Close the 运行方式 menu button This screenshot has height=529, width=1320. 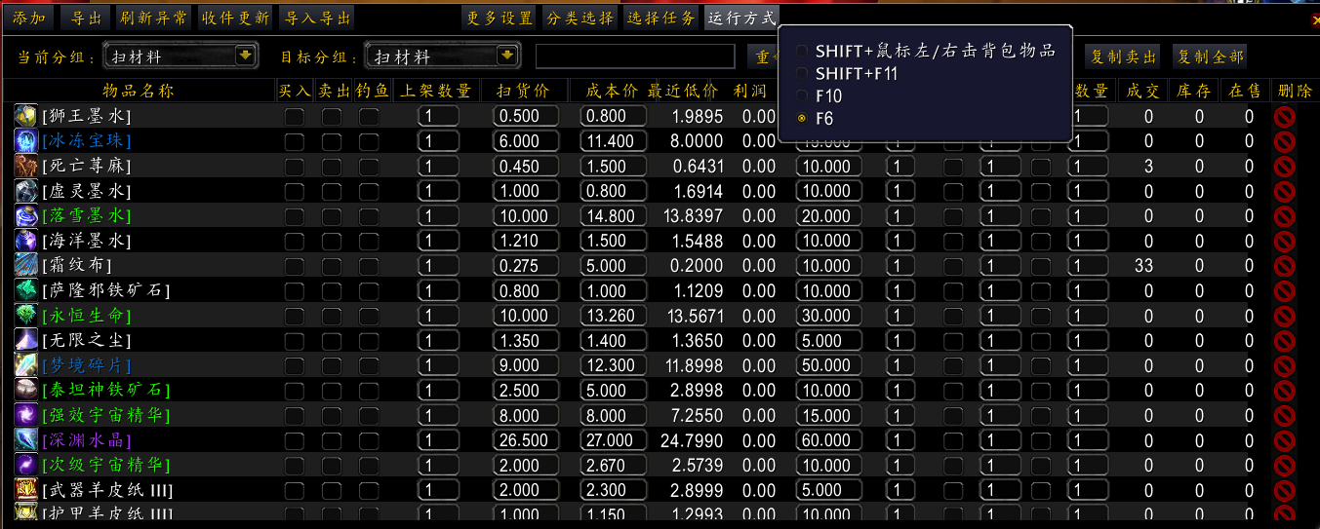click(x=741, y=18)
